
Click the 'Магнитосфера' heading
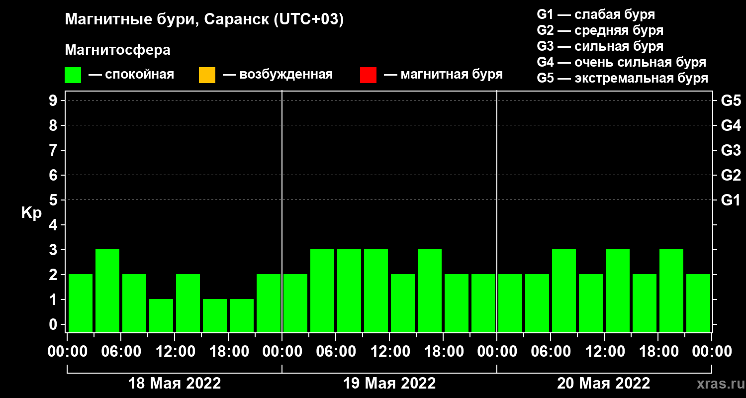coord(117,50)
